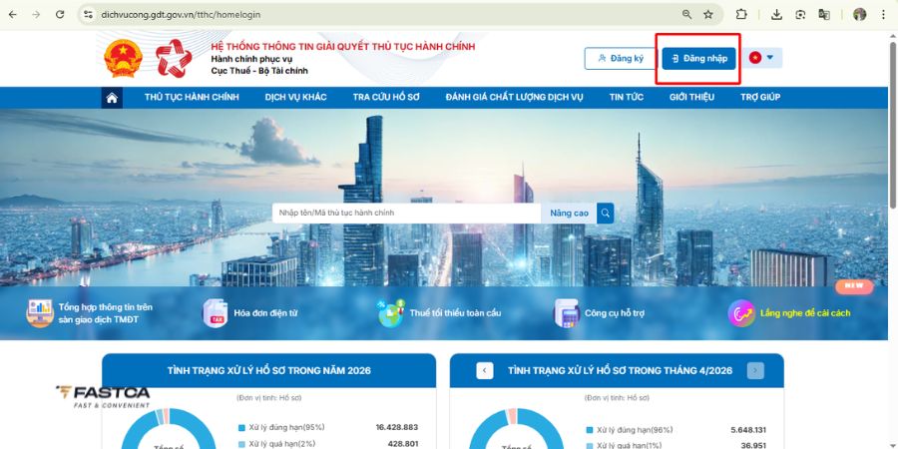
Task: Open the TRA CỨU HỒ SƠ menu
Action: click(x=386, y=98)
